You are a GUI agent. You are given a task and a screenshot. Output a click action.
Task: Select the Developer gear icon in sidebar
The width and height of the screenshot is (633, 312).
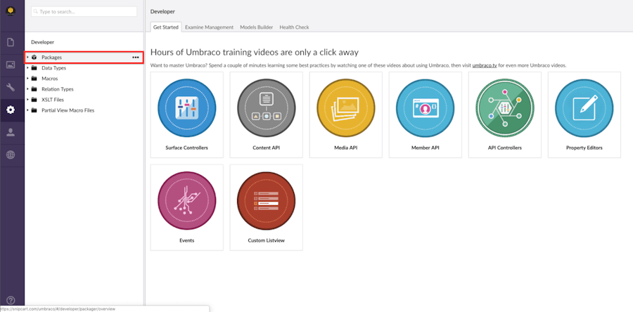[x=11, y=110]
